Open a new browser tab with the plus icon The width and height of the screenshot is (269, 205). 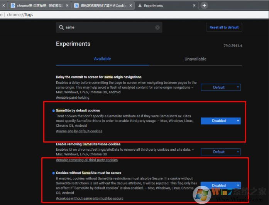[x=204, y=5]
